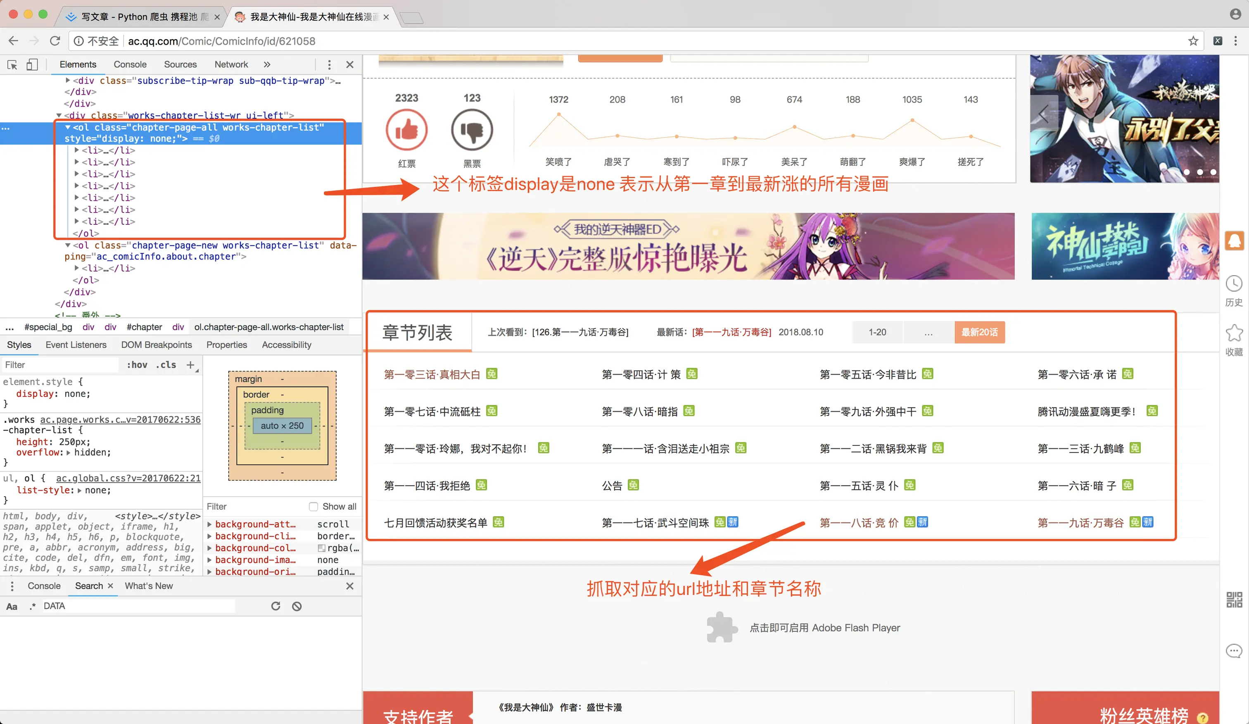
Task: Toggle :hov element state panel
Action: coord(137,365)
